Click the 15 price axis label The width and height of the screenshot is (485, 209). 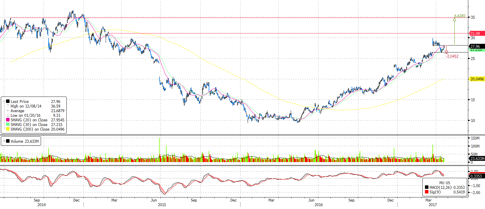point(473,100)
